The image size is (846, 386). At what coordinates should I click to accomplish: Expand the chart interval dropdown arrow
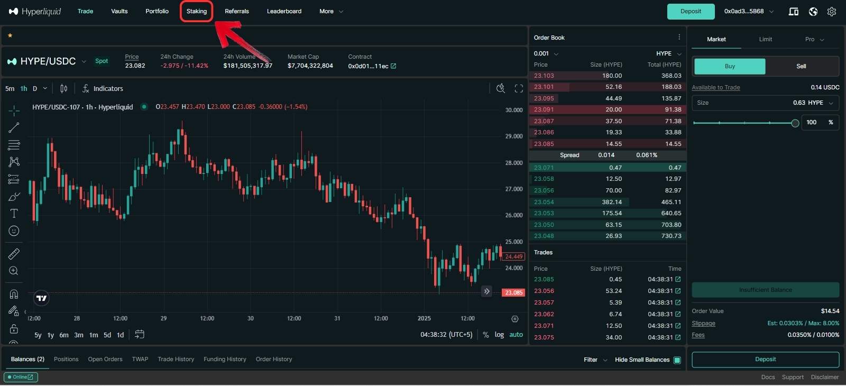pyautogui.click(x=45, y=88)
